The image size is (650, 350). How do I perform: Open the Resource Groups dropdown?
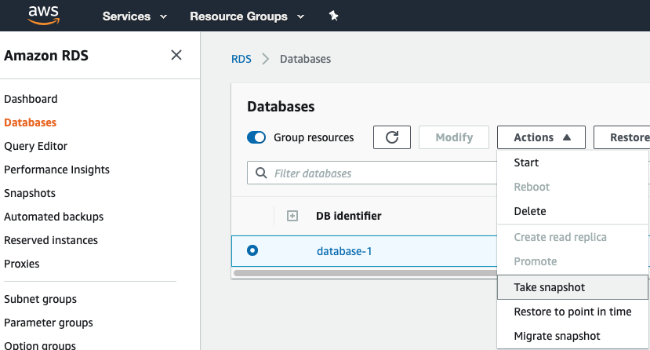[x=247, y=16]
